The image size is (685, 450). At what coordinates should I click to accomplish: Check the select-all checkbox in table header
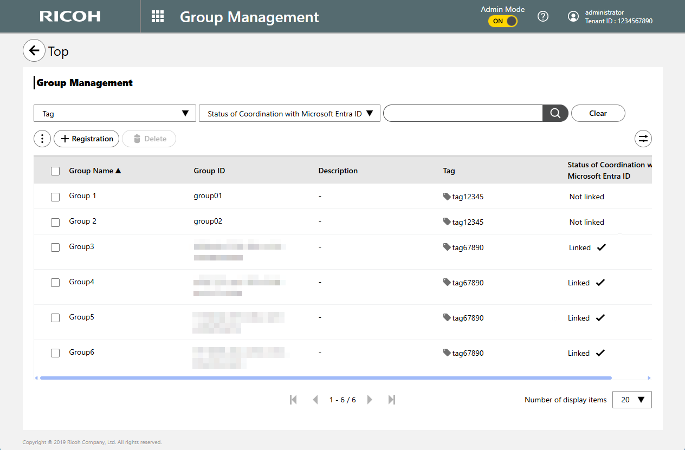tap(55, 171)
